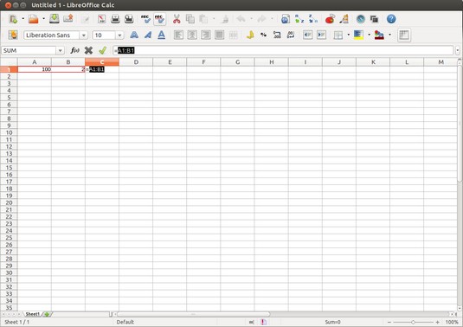Click the Find & Replace icon
This screenshot has height=327, width=463.
pos(286,19)
